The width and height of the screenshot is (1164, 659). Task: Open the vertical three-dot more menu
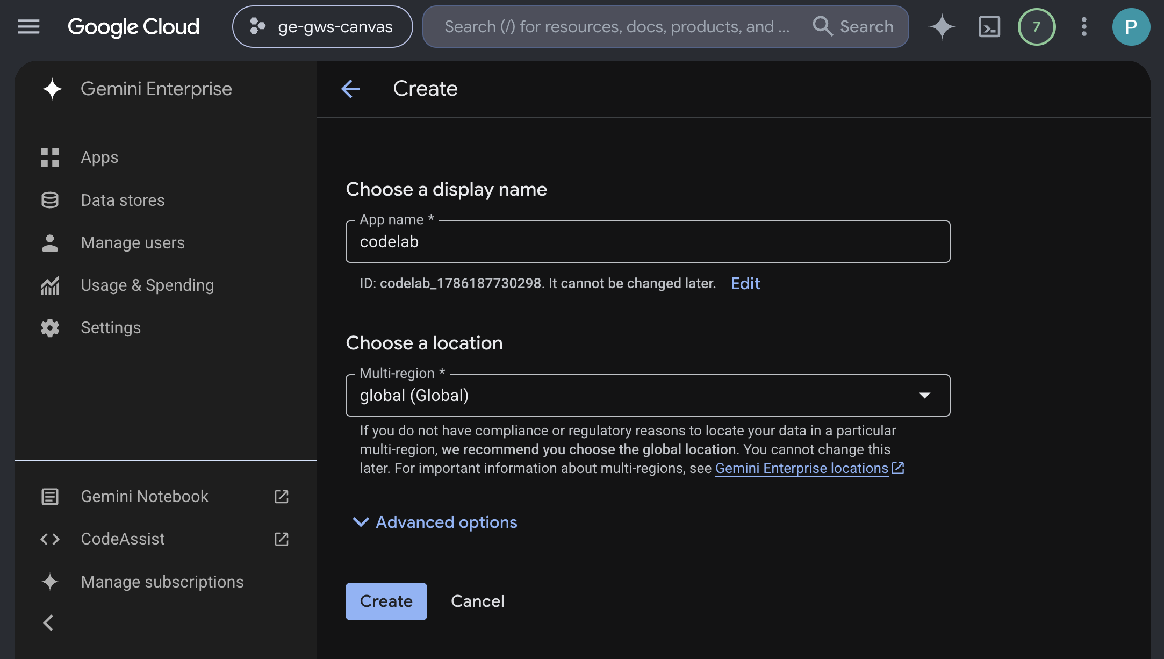pyautogui.click(x=1084, y=26)
